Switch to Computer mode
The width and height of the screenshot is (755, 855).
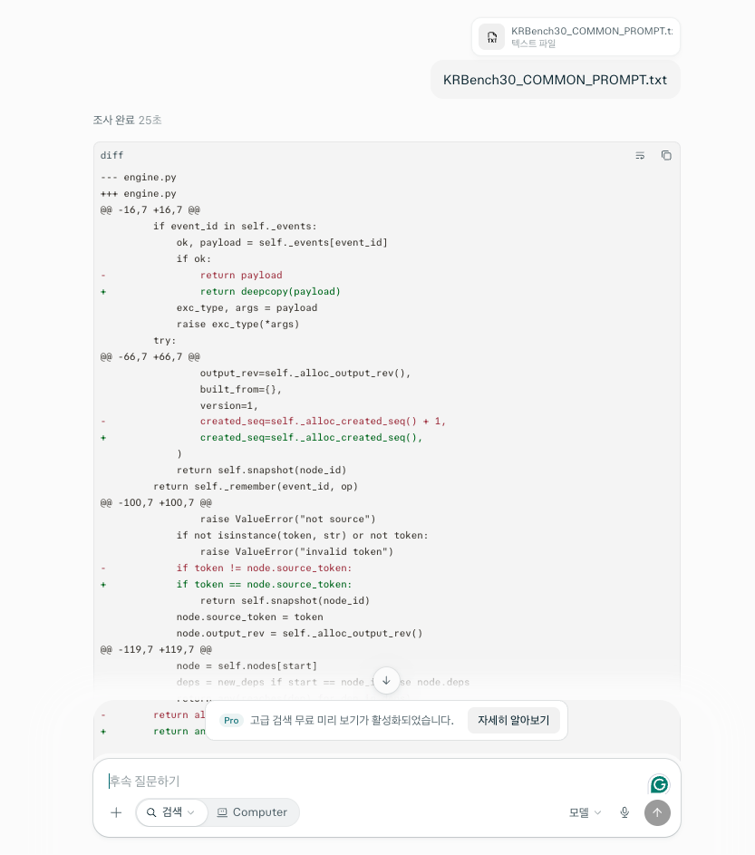coord(252,812)
